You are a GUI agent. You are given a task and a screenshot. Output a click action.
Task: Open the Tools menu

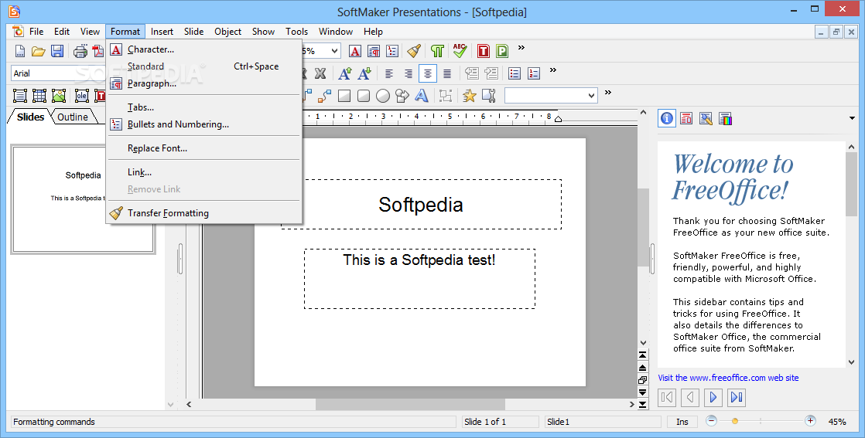point(296,32)
